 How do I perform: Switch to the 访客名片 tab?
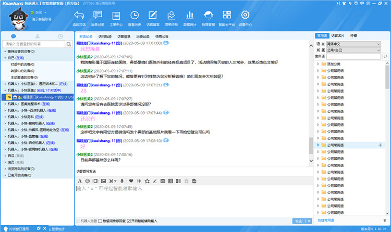(338, 36)
